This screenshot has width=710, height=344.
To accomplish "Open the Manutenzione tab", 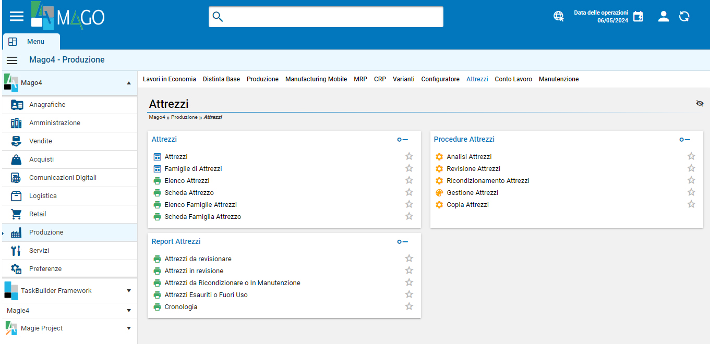I will click(x=559, y=79).
